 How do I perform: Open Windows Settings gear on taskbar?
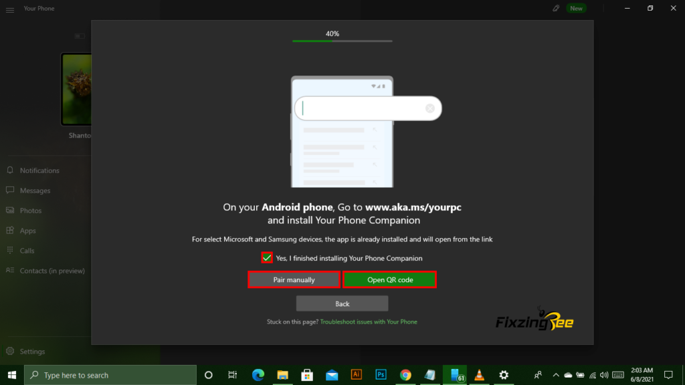coord(504,375)
